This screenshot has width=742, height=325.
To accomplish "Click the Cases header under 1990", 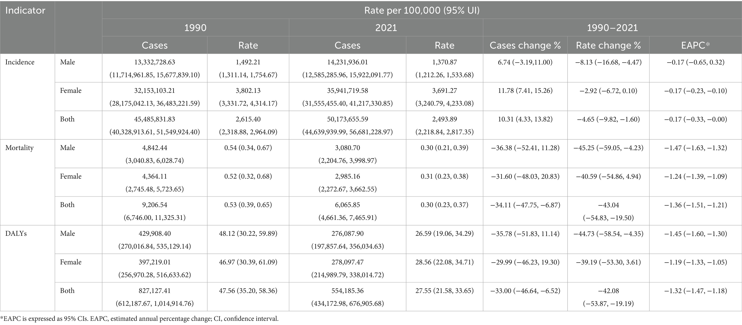I will tap(155, 45).
